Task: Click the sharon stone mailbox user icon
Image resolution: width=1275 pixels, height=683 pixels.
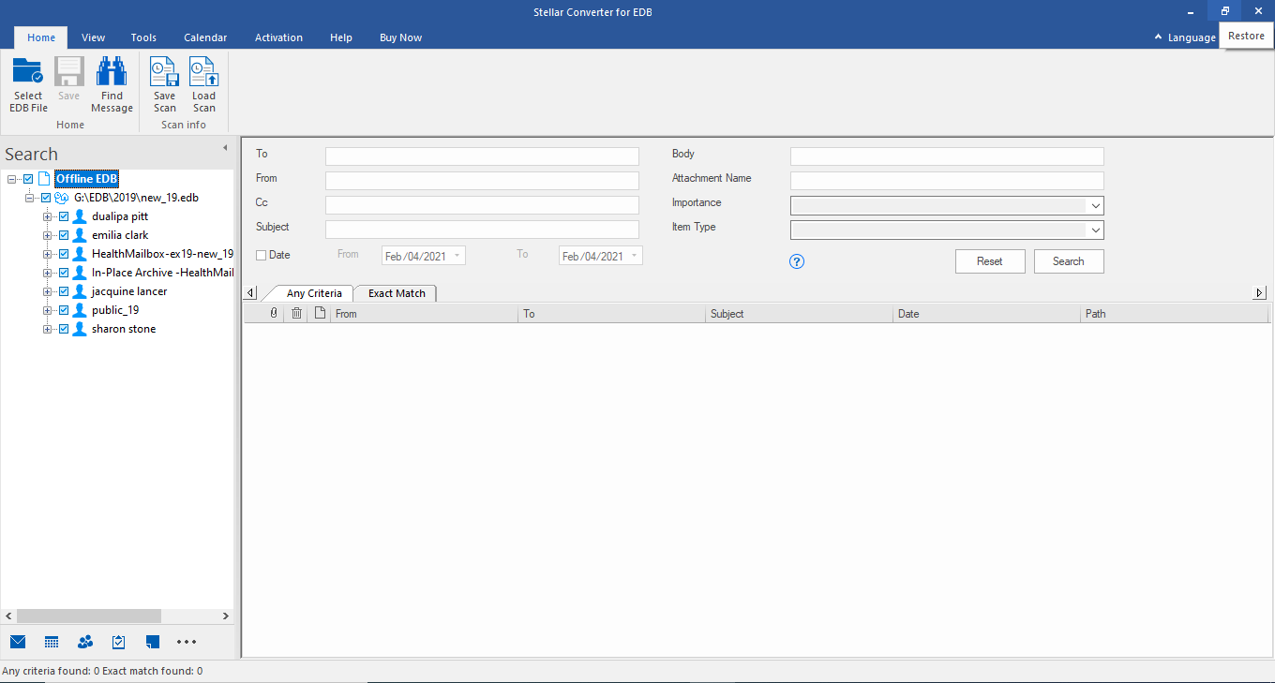Action: (80, 329)
